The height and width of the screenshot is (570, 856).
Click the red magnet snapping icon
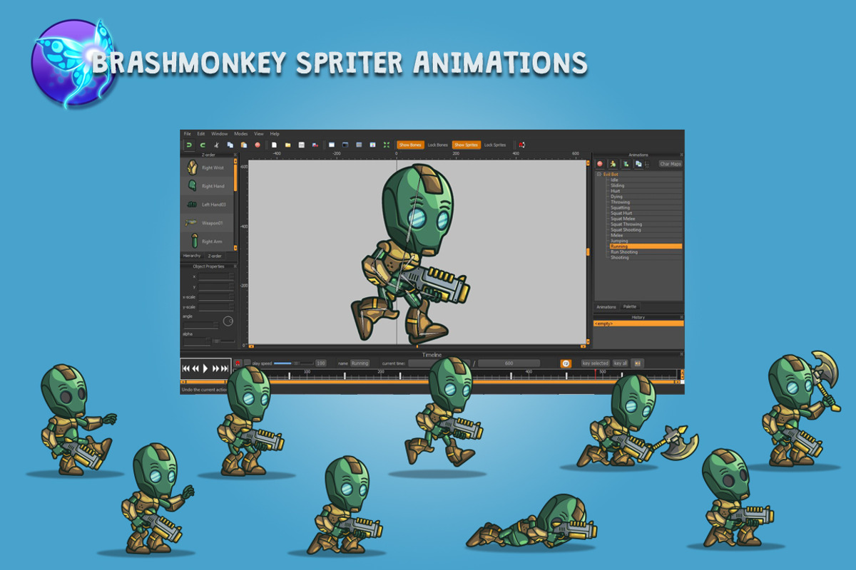522,145
